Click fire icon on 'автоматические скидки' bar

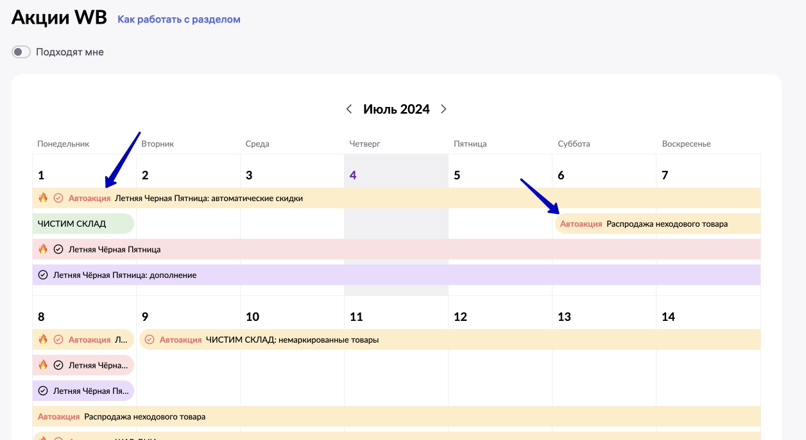[43, 198]
